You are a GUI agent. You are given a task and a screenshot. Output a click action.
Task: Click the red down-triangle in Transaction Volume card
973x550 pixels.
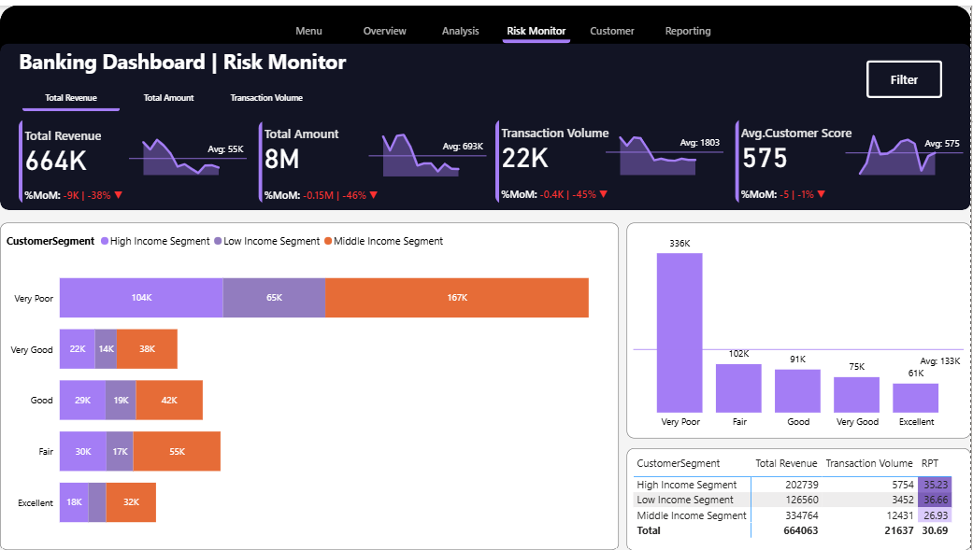pos(604,194)
